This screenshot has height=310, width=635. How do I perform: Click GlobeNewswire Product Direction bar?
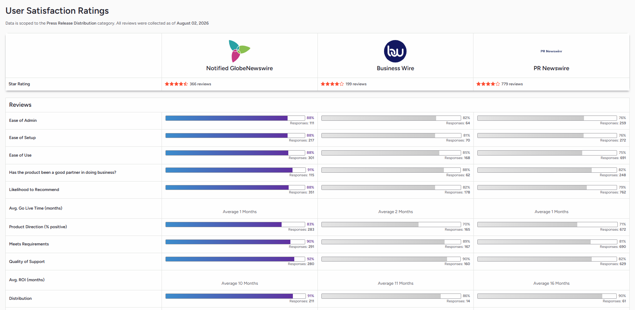235,224
